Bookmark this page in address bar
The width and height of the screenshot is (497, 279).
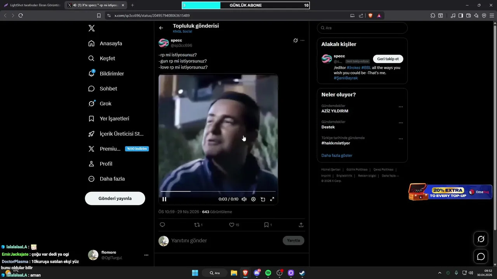coord(99,15)
